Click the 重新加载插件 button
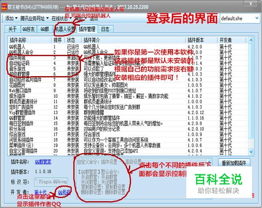 234,163
